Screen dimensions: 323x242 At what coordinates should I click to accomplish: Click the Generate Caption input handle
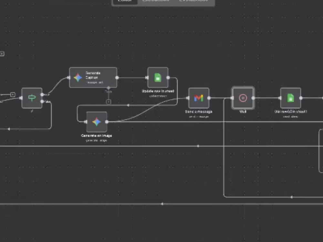click(69, 77)
